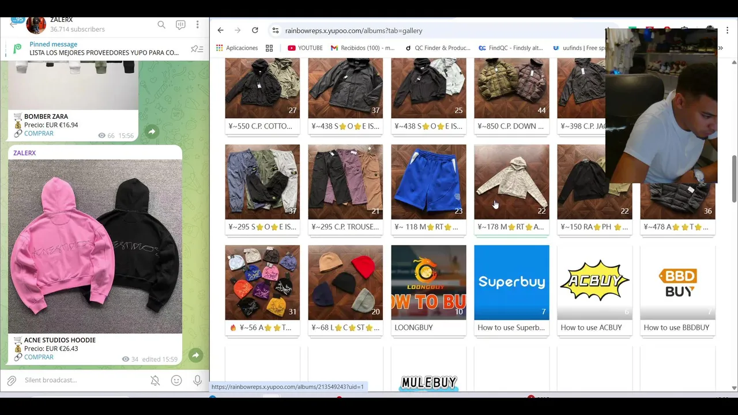Open the ¥~56 colorful beanies album
The height and width of the screenshot is (415, 738).
click(262, 290)
